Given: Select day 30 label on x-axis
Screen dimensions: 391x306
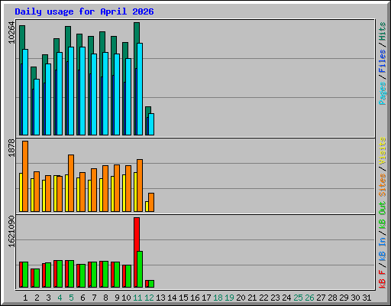Looking at the screenshot, I should 355,298.
